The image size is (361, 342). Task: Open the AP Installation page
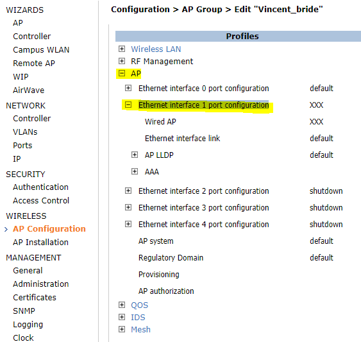[41, 242]
